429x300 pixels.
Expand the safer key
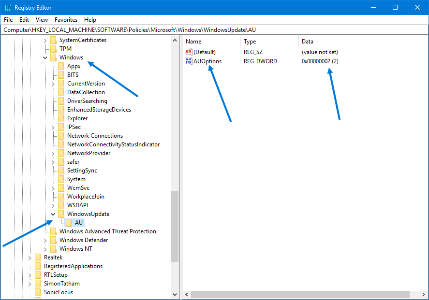[x=53, y=163]
